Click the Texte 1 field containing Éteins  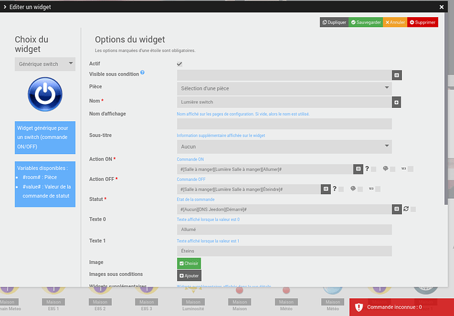point(284,251)
